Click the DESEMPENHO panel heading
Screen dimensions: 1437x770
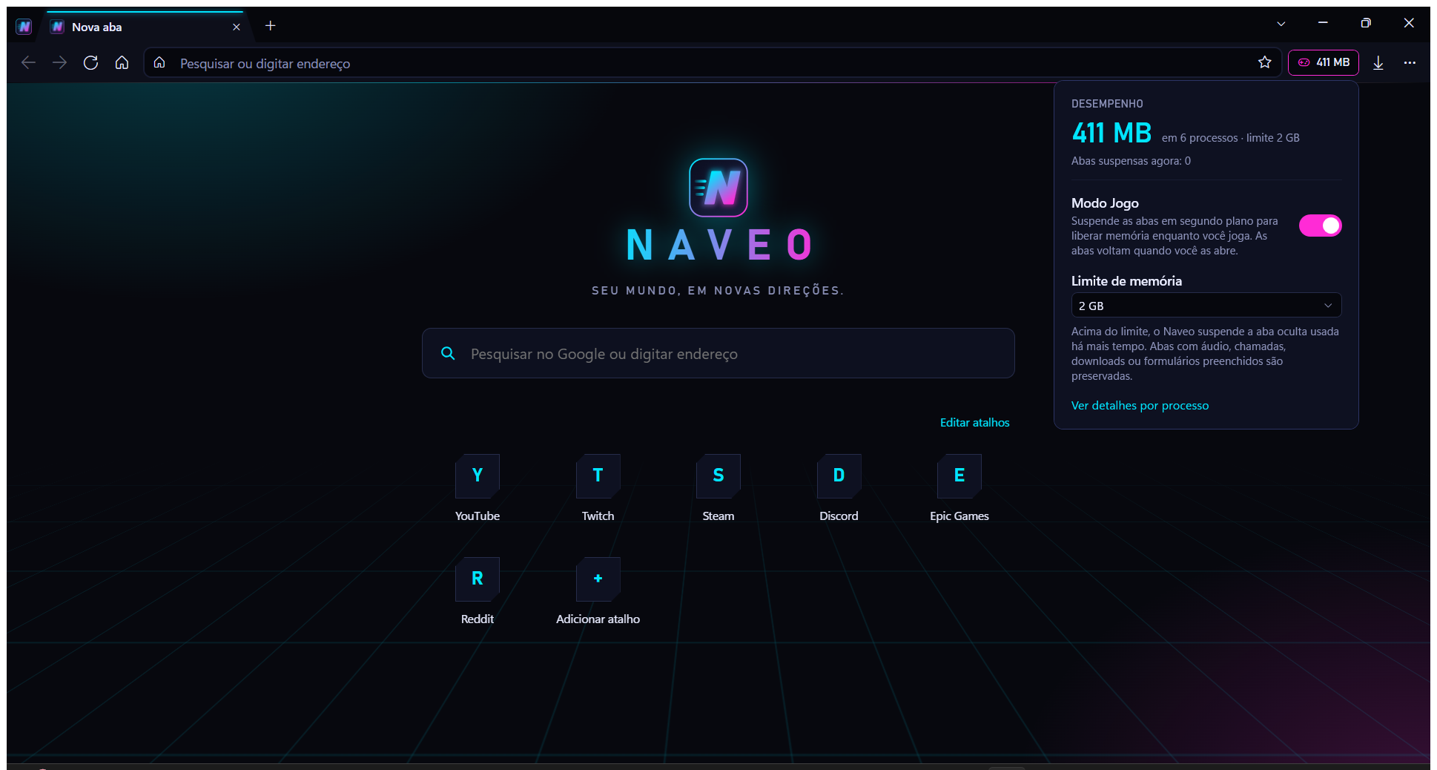(x=1107, y=104)
